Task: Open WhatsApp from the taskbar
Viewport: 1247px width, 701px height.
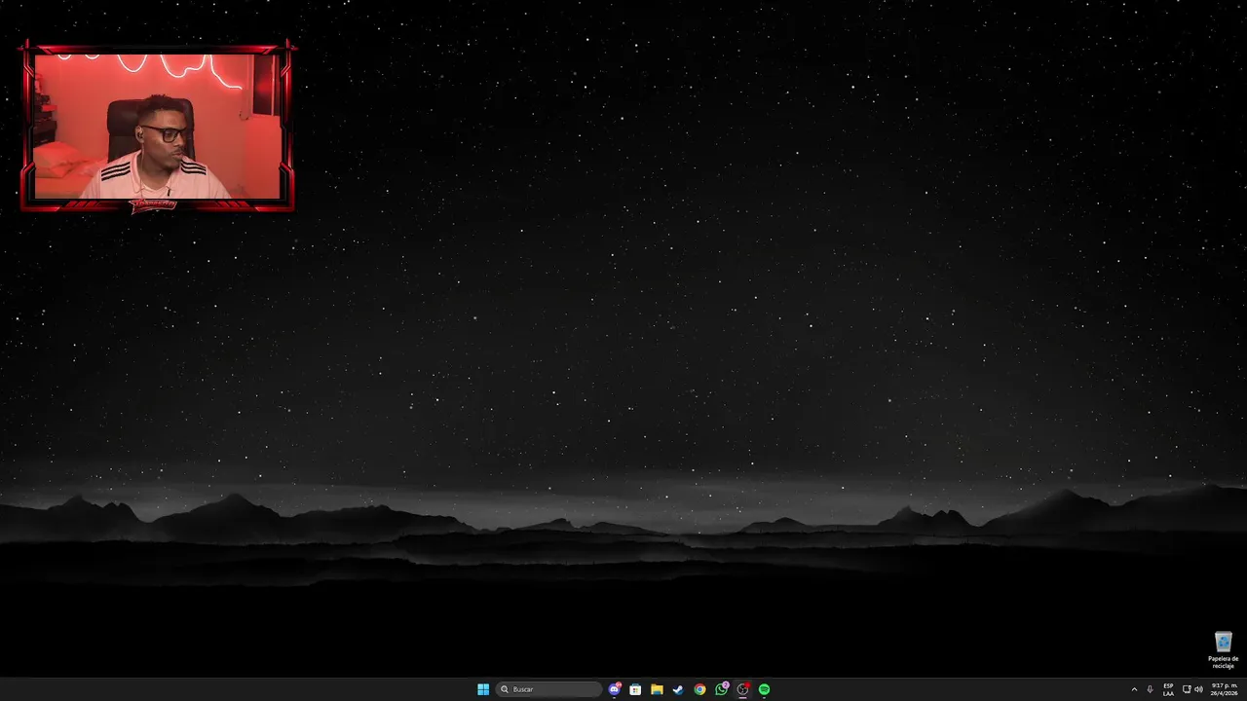Action: point(721,689)
